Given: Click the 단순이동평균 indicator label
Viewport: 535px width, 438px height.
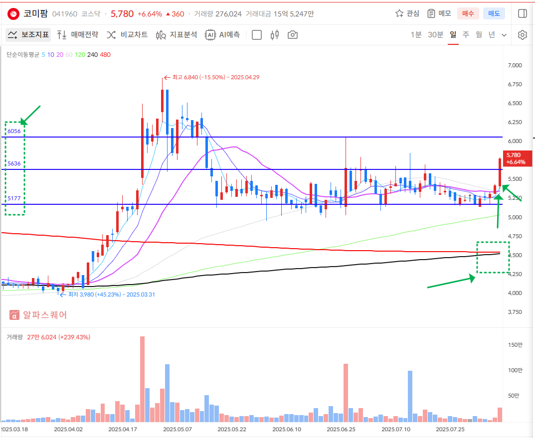Looking at the screenshot, I should [x=23, y=54].
